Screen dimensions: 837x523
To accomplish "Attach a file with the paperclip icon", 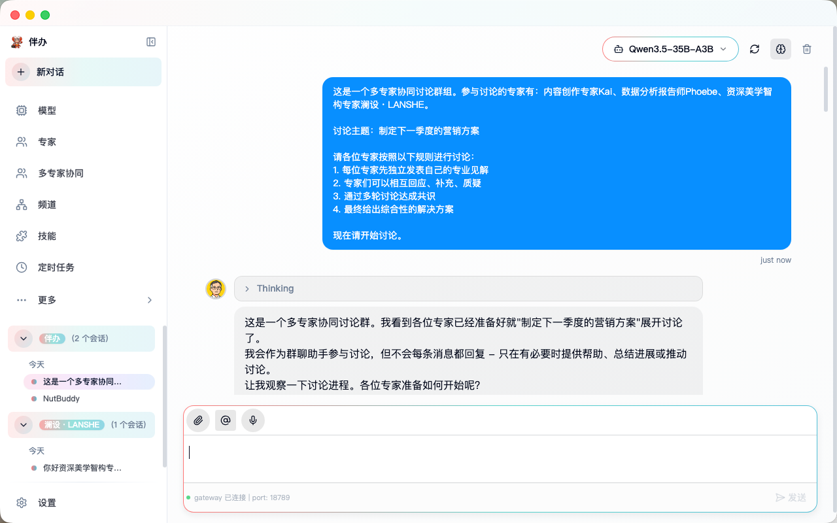I will pyautogui.click(x=198, y=420).
